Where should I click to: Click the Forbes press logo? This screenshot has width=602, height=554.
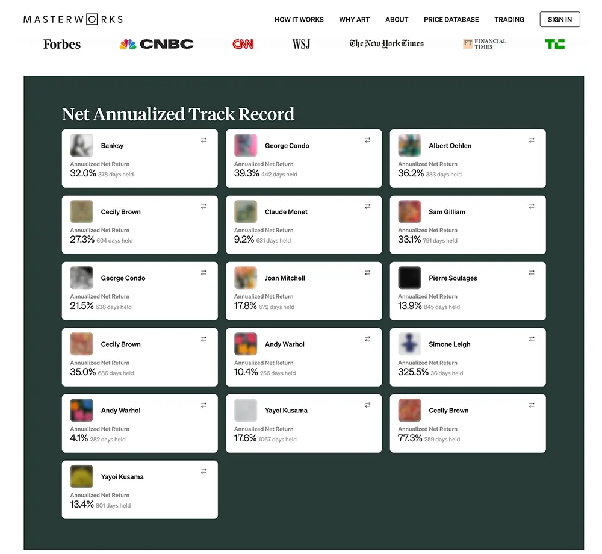click(x=62, y=44)
